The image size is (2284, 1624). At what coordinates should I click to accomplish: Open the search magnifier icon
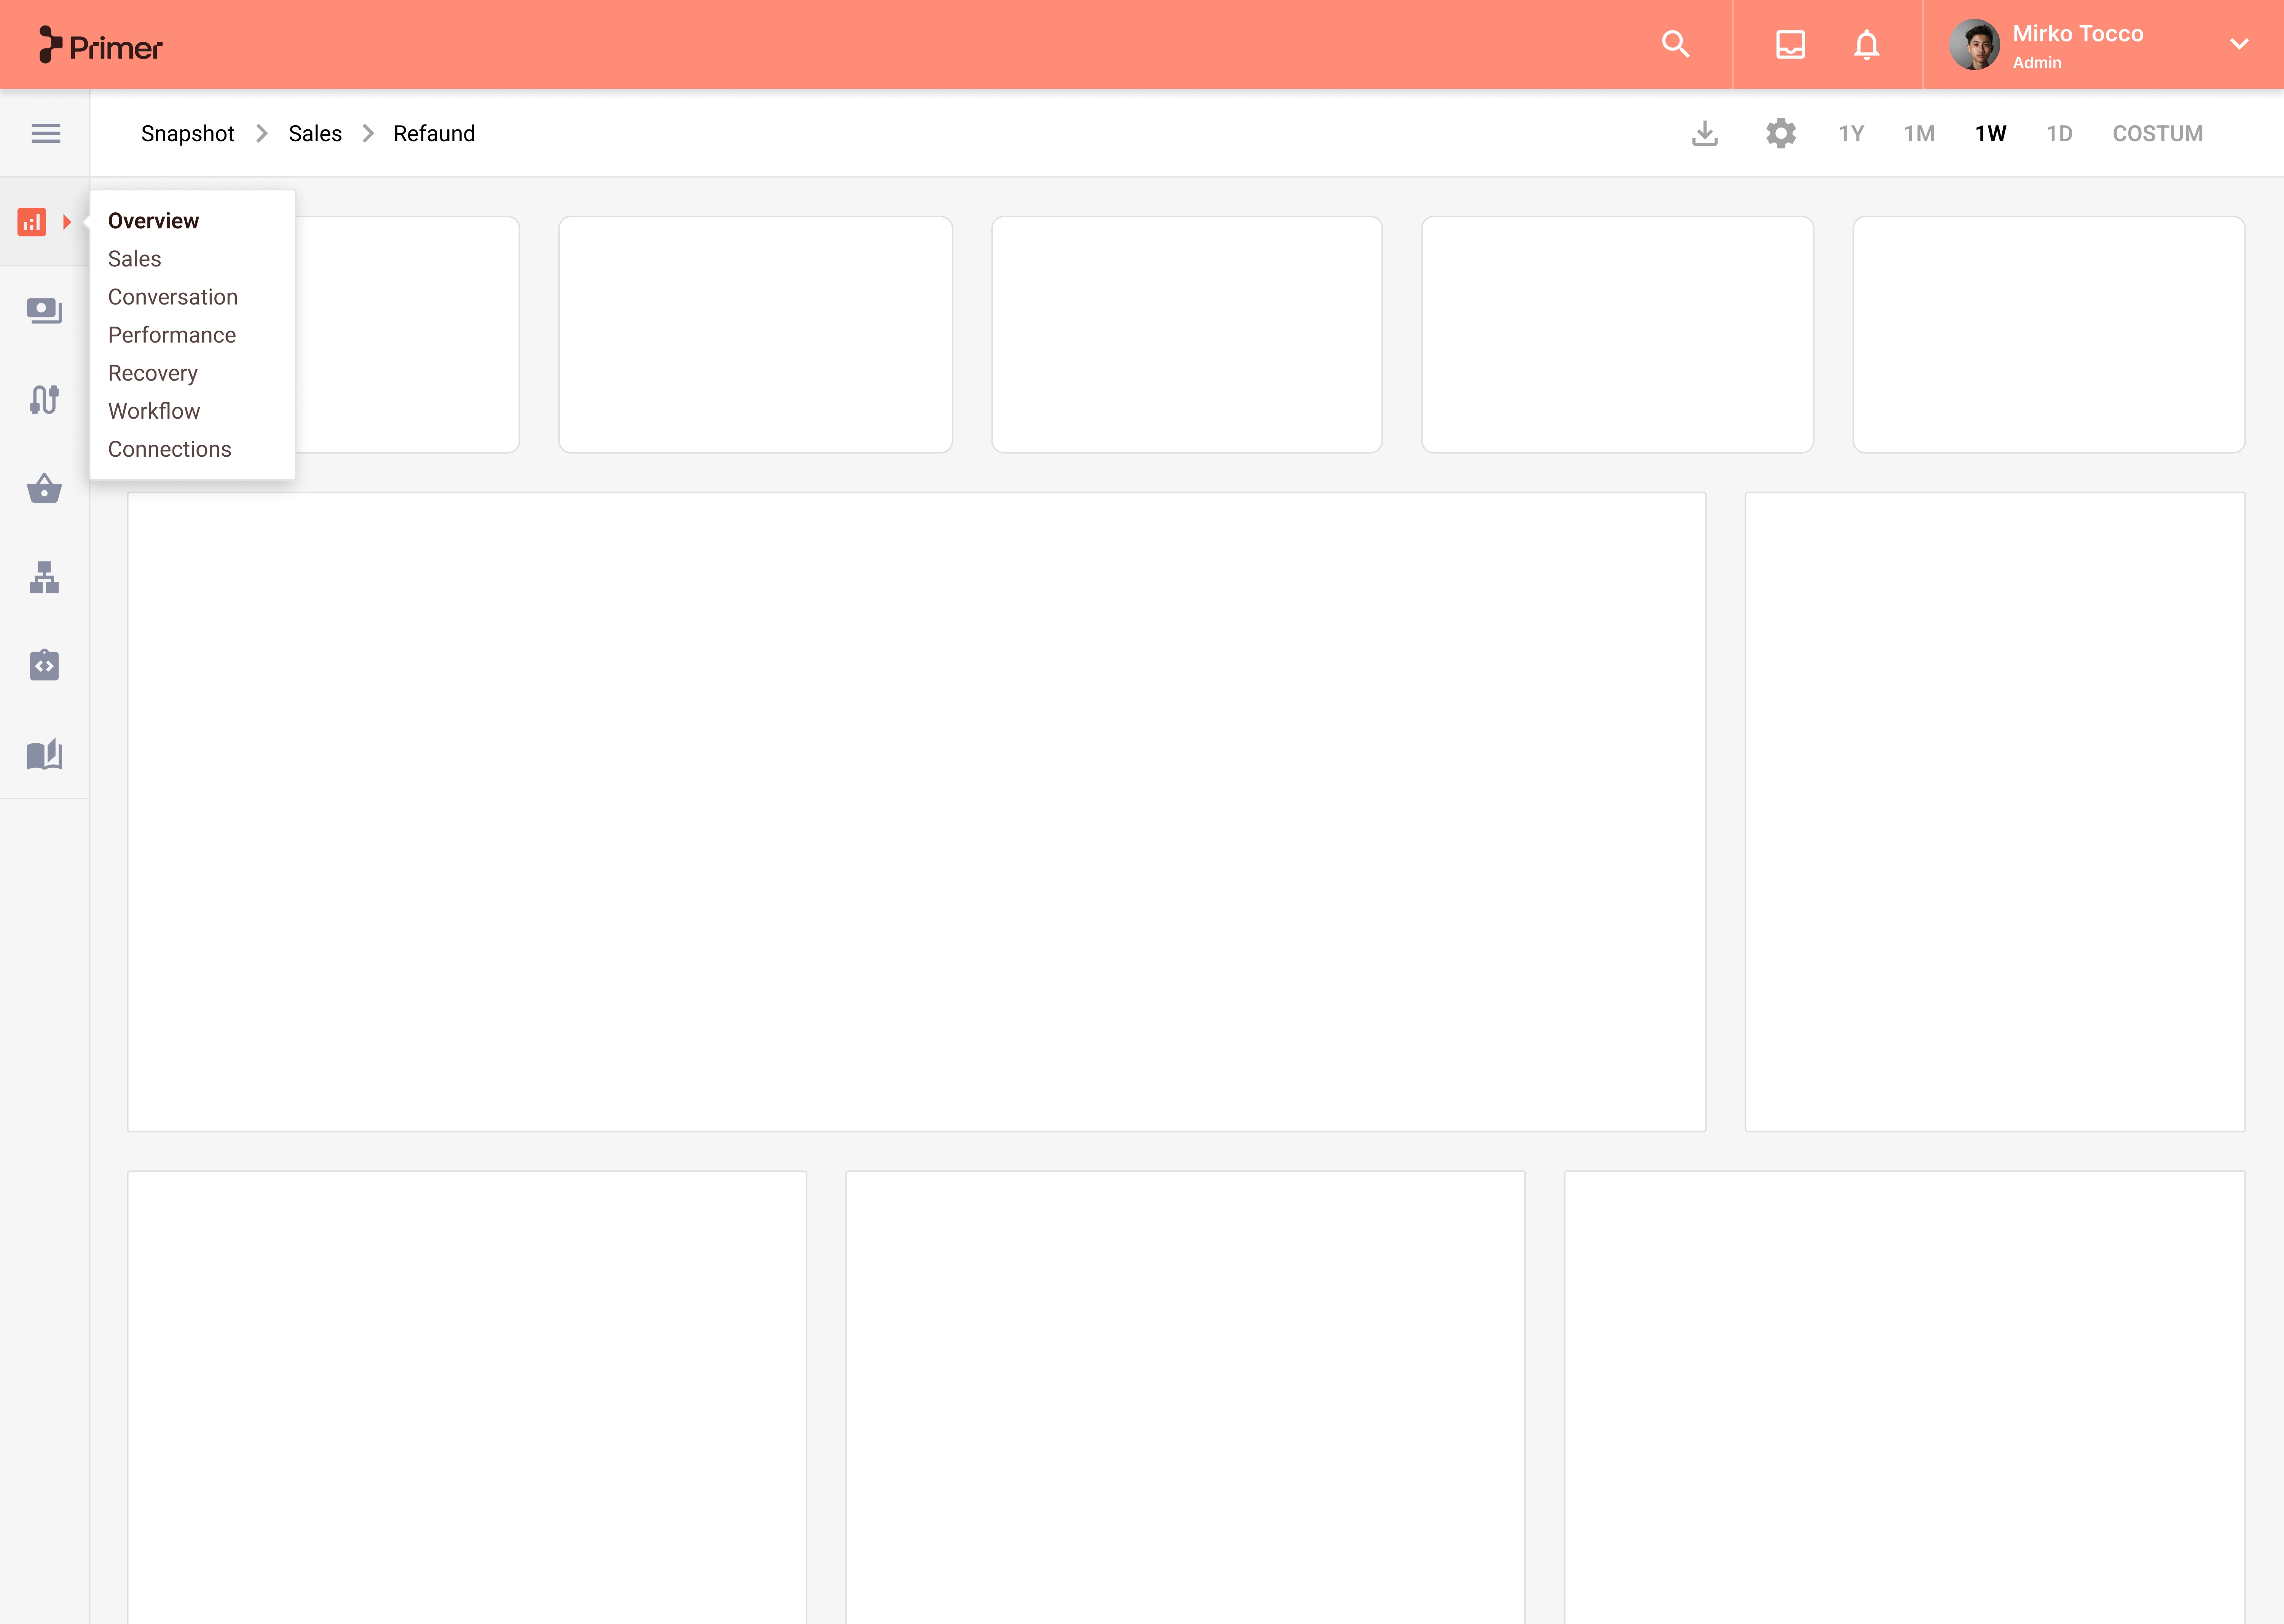pyautogui.click(x=1676, y=45)
